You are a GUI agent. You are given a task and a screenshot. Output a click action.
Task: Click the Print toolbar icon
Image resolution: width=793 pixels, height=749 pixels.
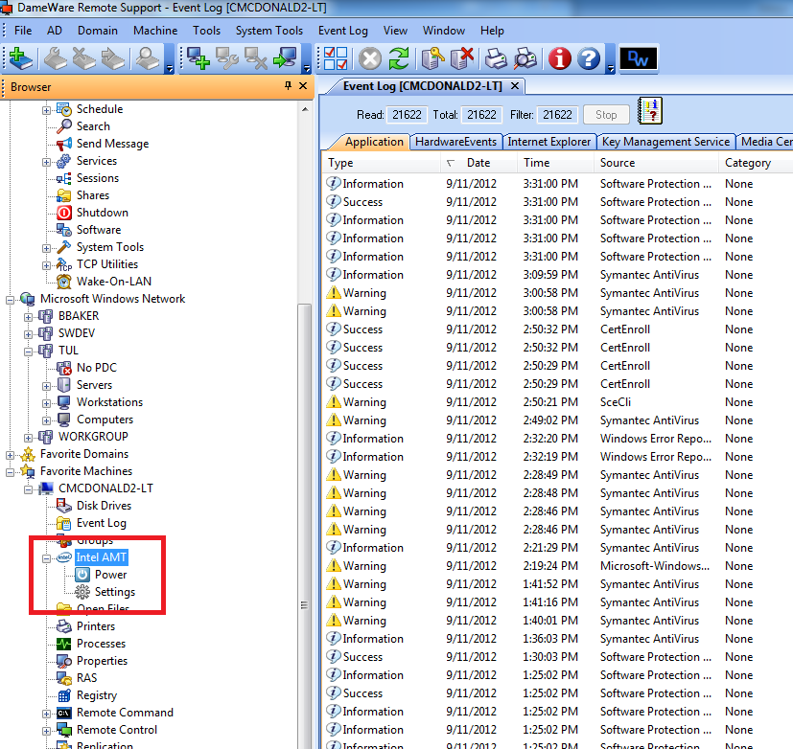[496, 59]
